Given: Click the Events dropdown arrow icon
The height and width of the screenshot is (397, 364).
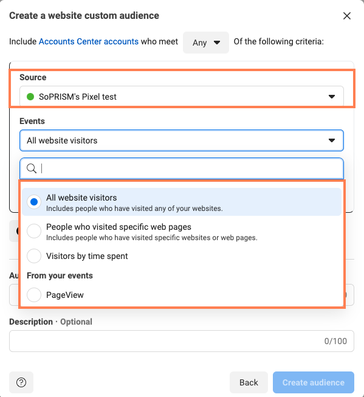Looking at the screenshot, I should coord(332,140).
